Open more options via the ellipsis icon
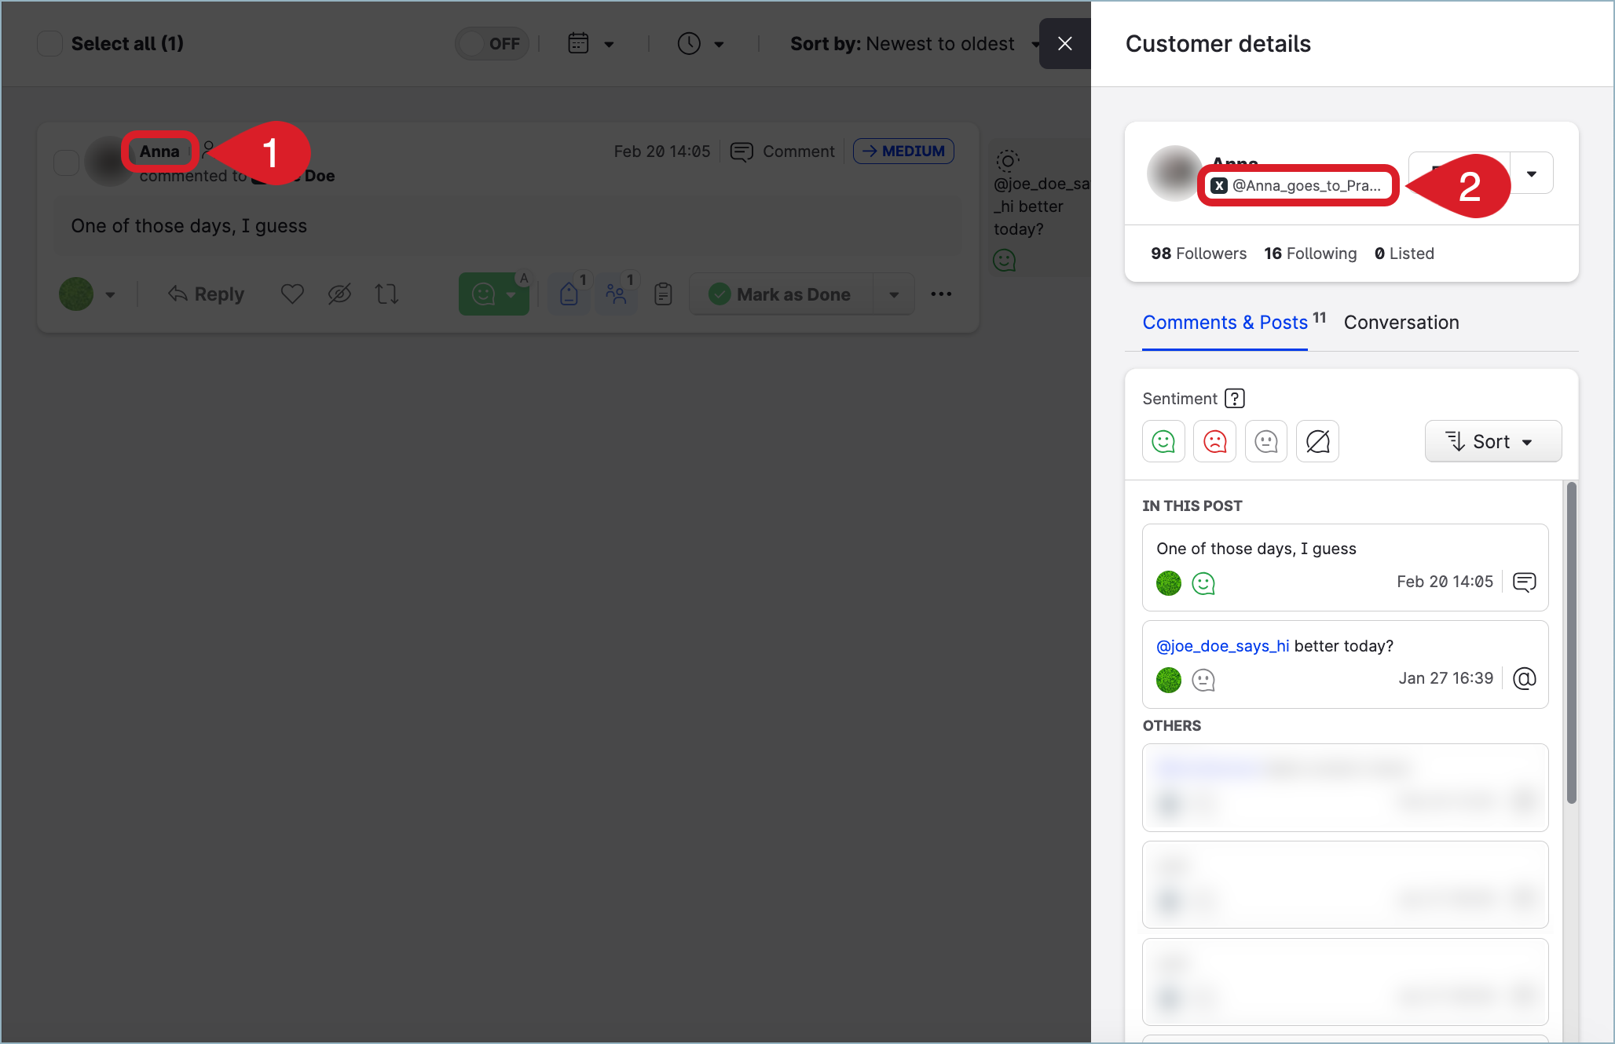Viewport: 1615px width, 1044px height. click(940, 294)
